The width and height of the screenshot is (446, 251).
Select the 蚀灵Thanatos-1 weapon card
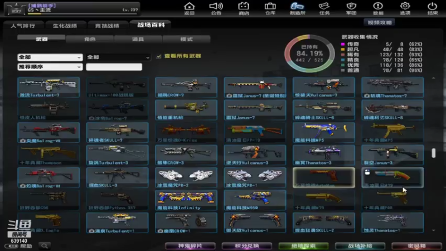point(392,223)
